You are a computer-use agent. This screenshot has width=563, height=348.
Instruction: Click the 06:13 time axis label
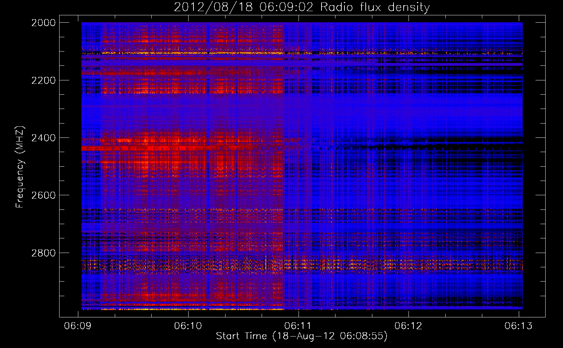coord(518,326)
